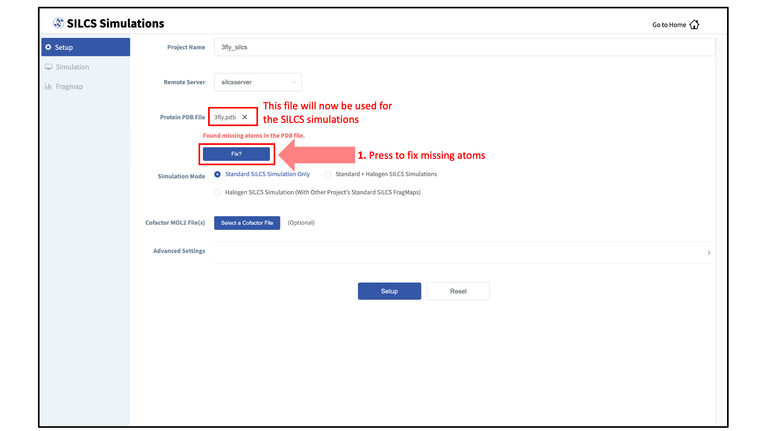Screen dimensions: 767x431
Task: Switch to the Fragmap tab
Action: click(x=86, y=86)
